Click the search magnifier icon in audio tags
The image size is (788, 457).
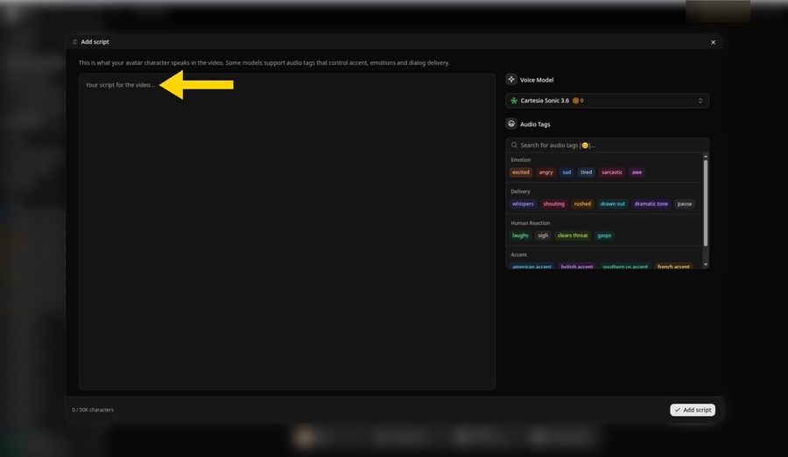514,144
